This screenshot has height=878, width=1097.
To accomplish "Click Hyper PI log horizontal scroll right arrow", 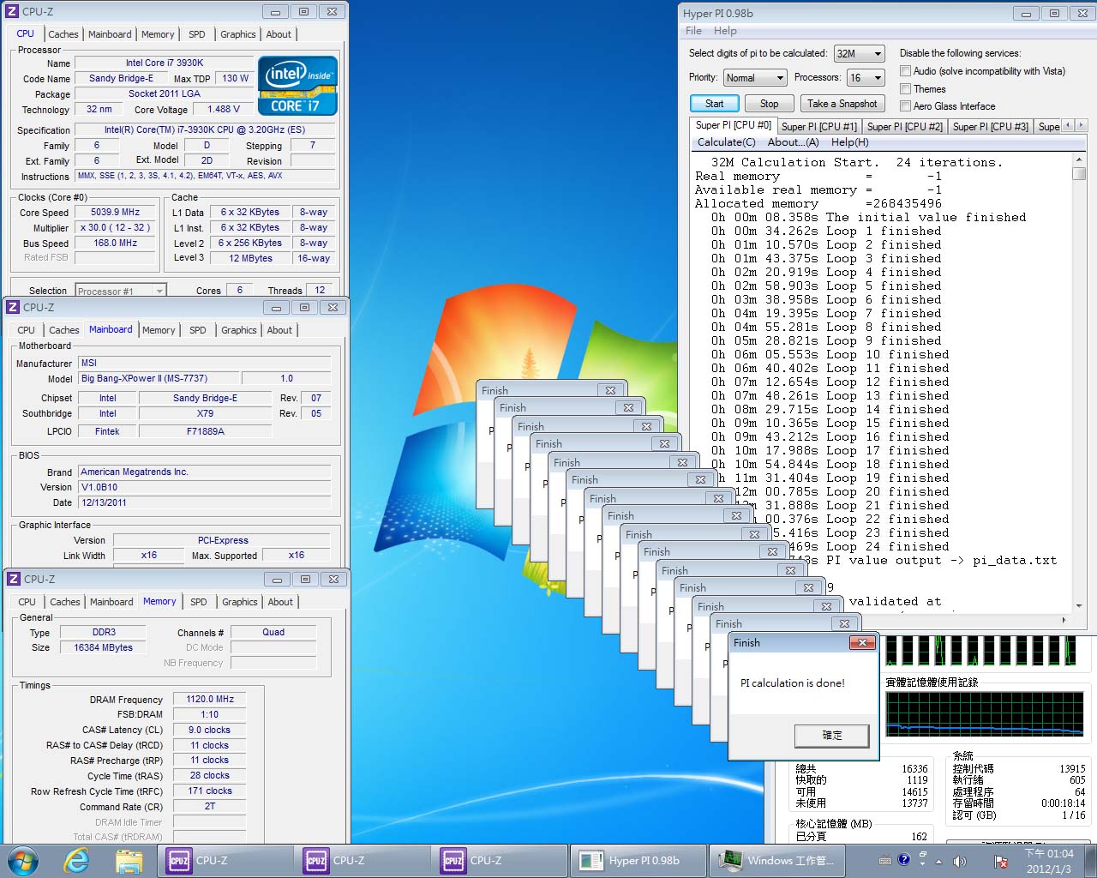I will 1064,619.
